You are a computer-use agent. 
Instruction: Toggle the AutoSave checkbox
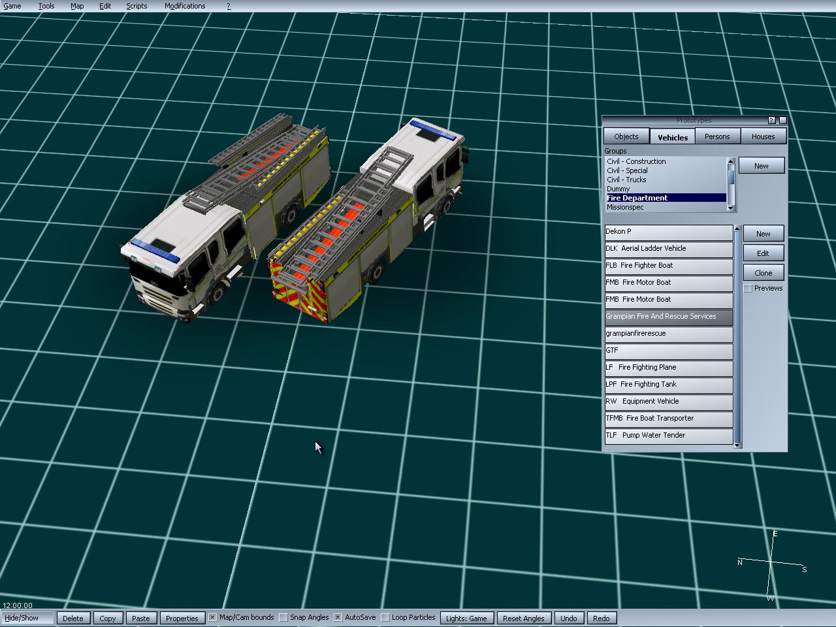pyautogui.click(x=338, y=617)
